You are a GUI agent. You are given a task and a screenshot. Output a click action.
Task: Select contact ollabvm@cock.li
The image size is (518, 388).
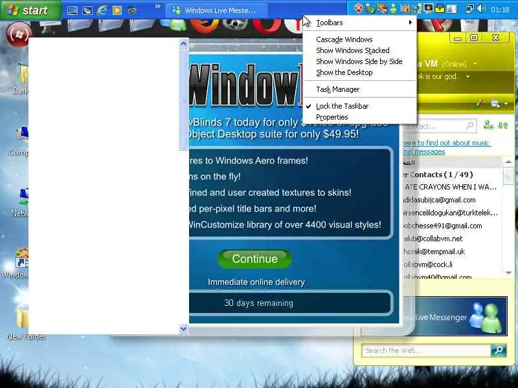[x=428, y=264]
